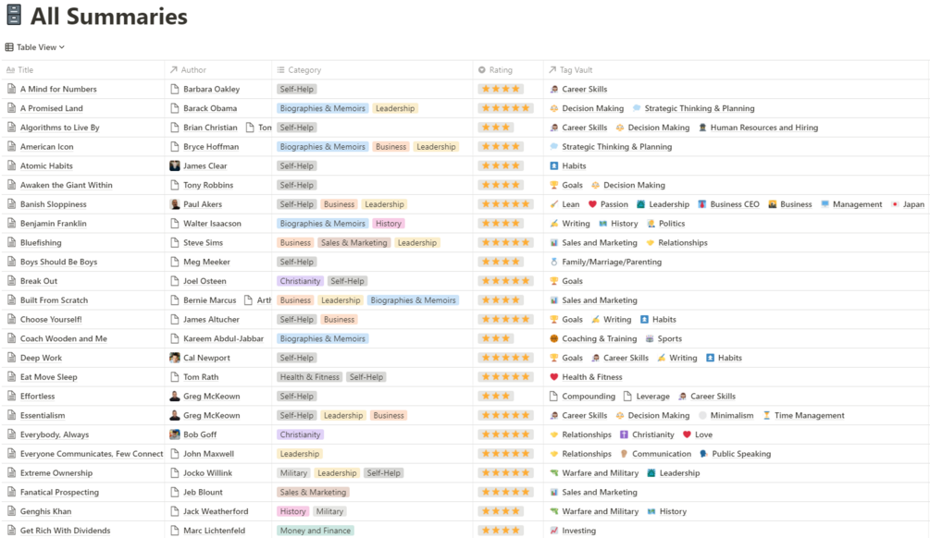
Task: Click Cal Newport's avatar icon
Action: [x=174, y=358]
